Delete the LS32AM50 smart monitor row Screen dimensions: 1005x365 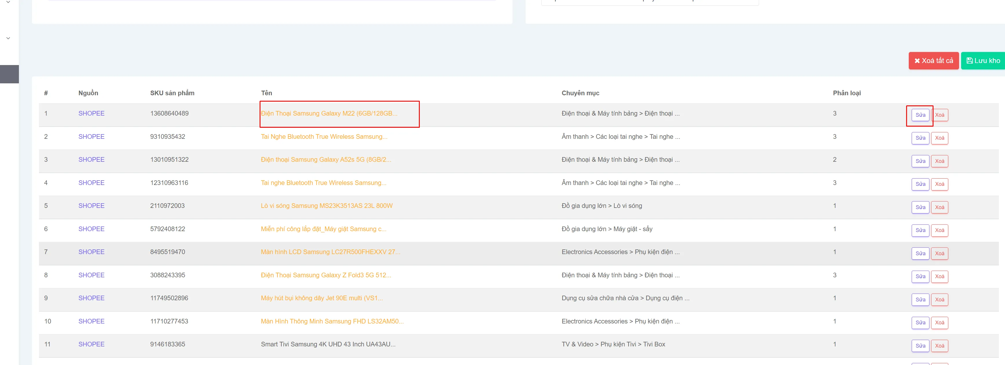pos(940,323)
